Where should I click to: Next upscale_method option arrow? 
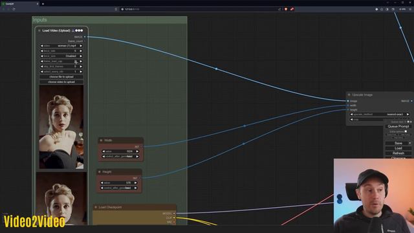[x=408, y=115]
